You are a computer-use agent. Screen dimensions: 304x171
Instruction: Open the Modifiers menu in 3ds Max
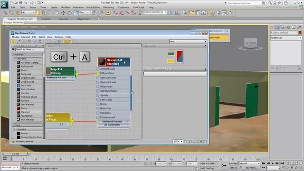(66, 8)
